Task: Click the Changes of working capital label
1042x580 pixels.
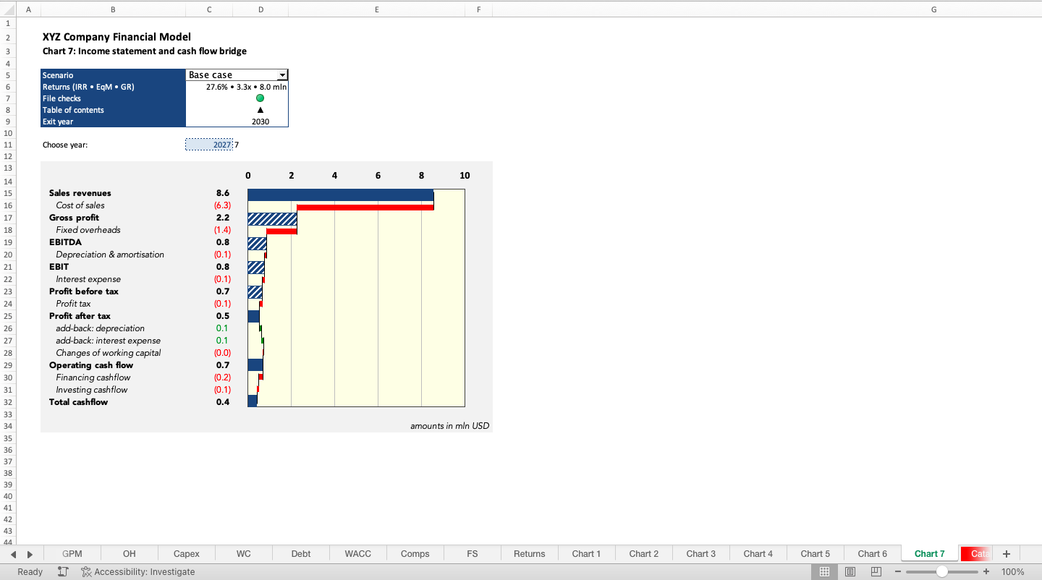Action: click(109, 353)
